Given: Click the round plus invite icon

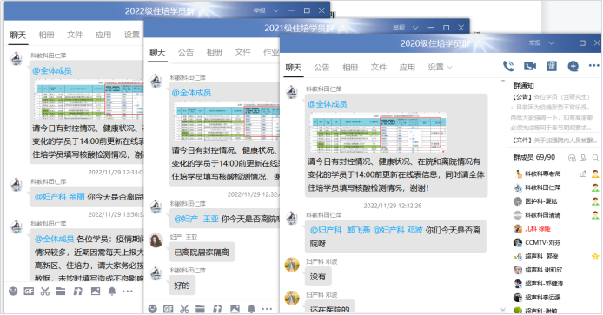Looking at the screenshot, I should pyautogui.click(x=573, y=66).
